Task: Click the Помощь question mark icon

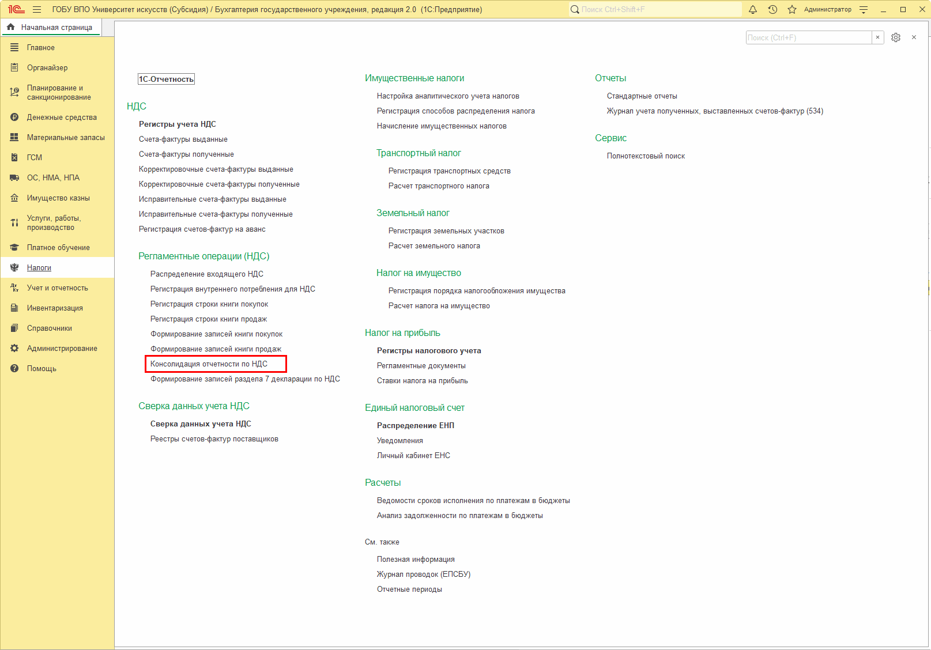Action: point(14,369)
